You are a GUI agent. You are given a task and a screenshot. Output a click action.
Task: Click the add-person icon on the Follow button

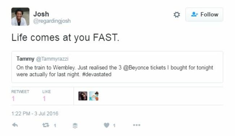(195, 14)
